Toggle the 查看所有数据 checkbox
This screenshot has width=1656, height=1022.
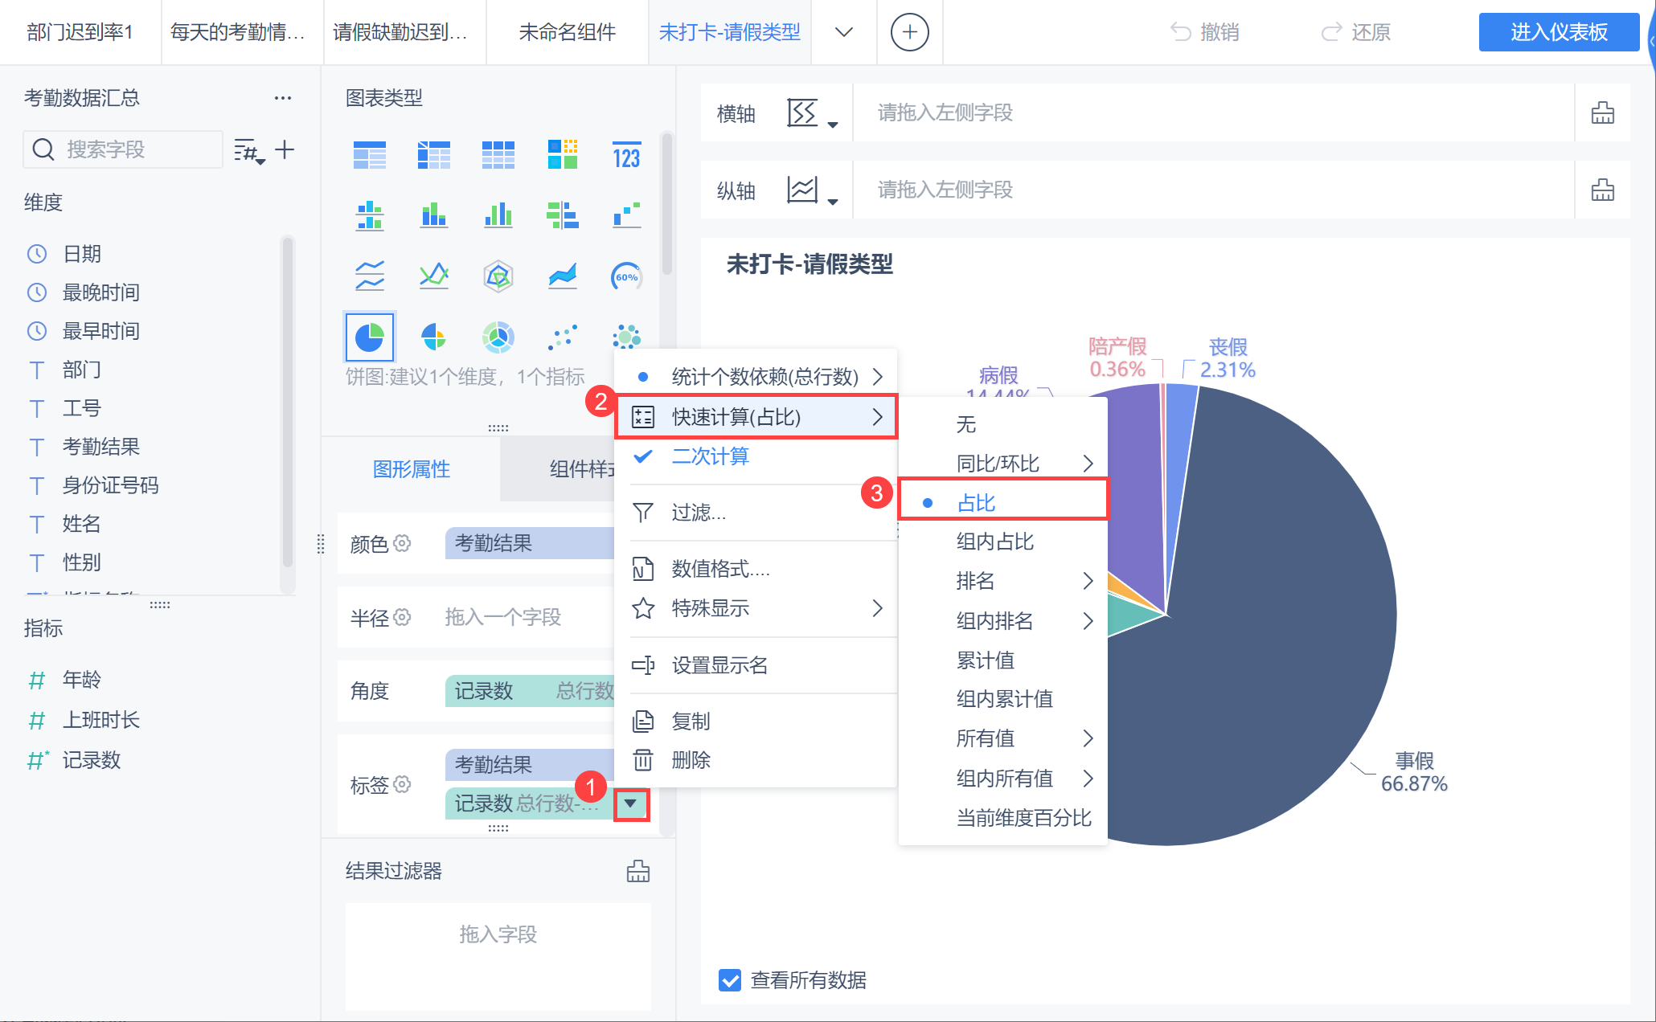point(730,980)
